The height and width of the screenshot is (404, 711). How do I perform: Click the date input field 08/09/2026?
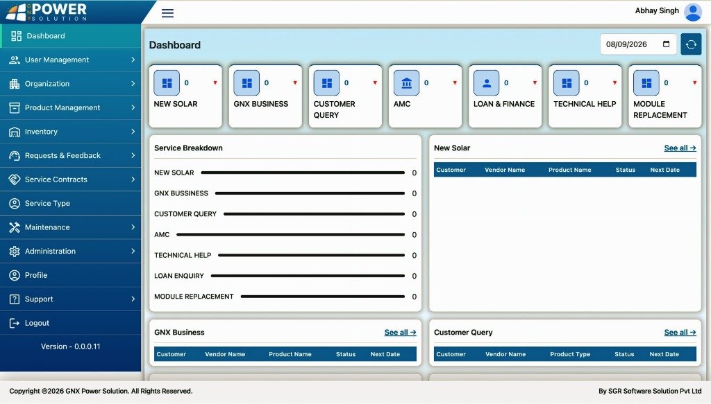[x=638, y=44]
